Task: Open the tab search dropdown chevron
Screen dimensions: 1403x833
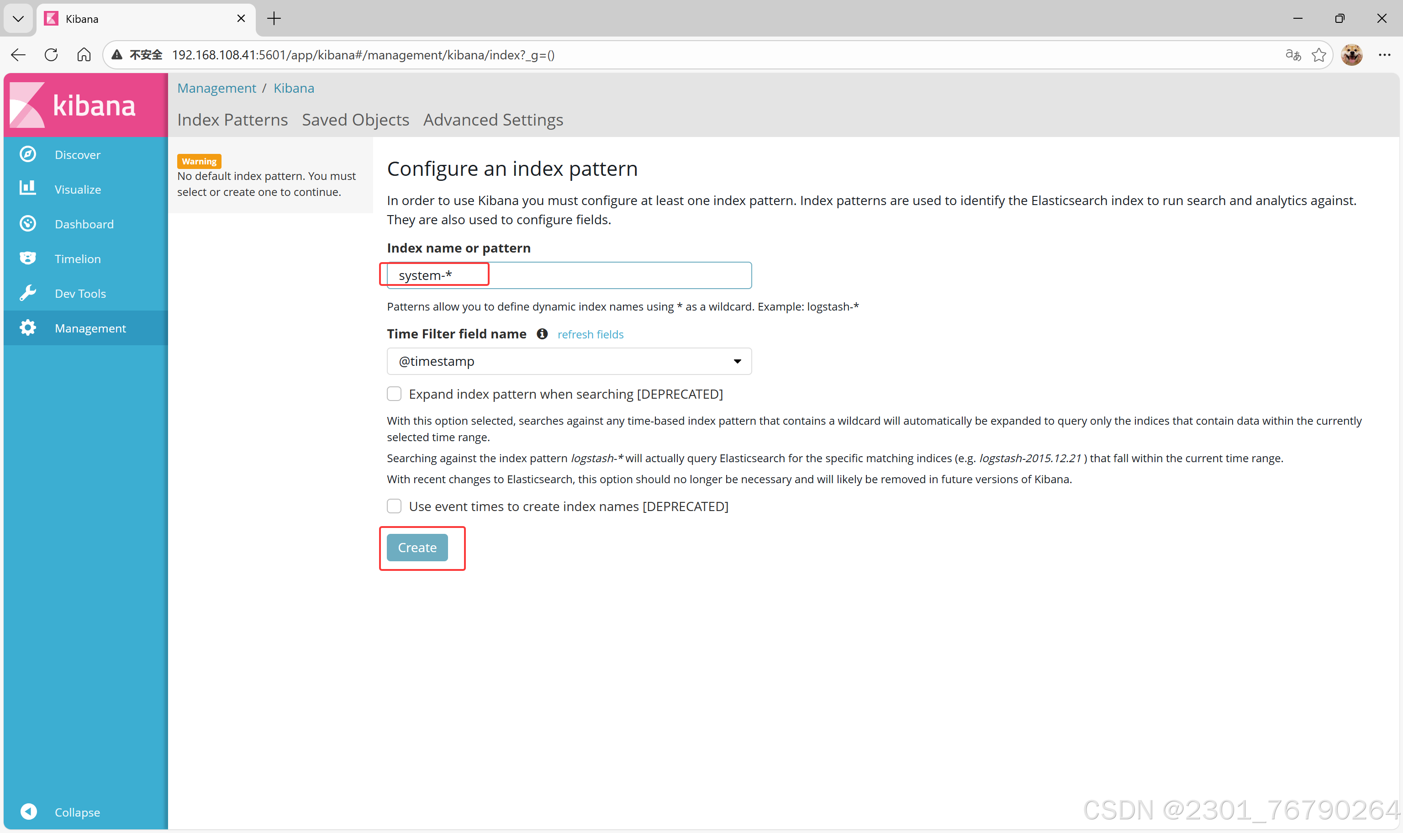Action: [18, 19]
